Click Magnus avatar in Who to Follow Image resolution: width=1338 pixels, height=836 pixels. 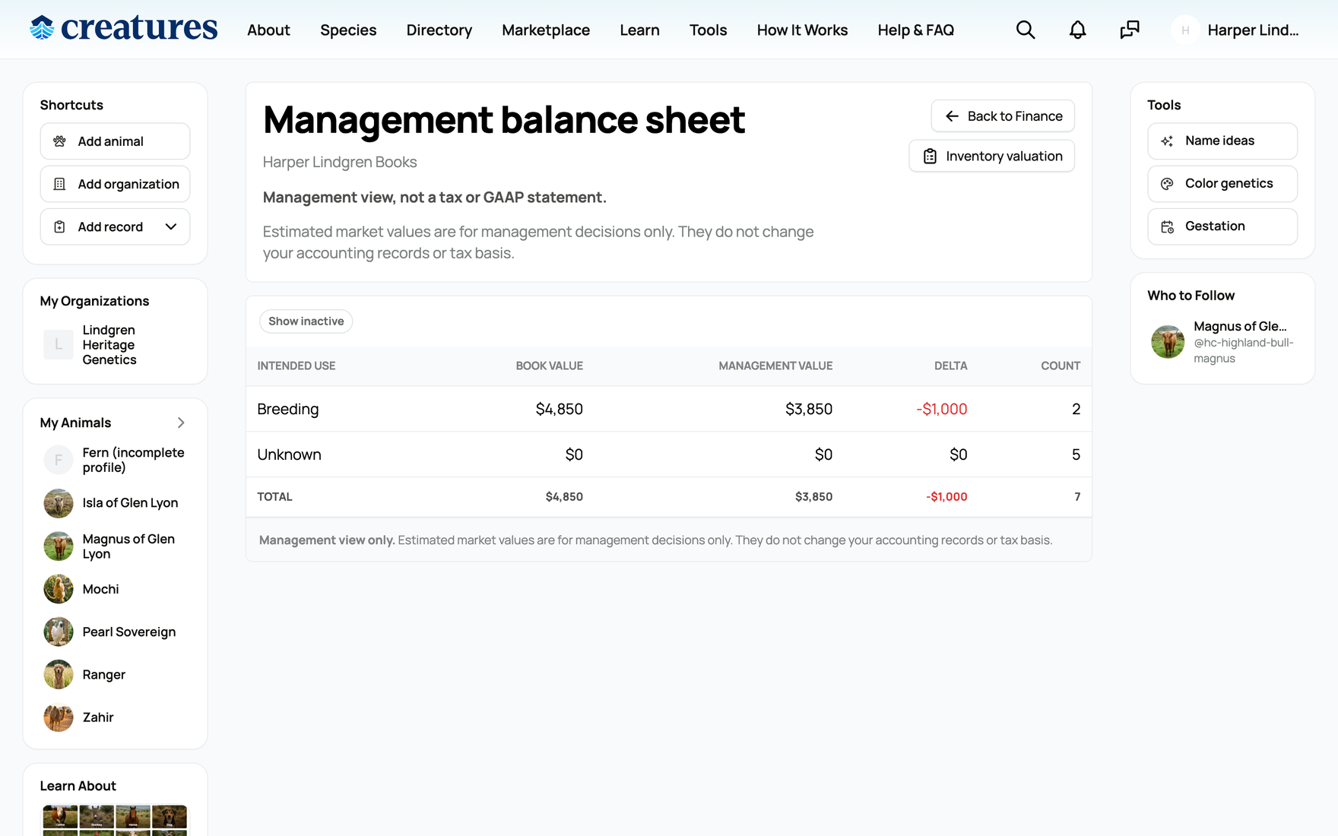coord(1168,342)
